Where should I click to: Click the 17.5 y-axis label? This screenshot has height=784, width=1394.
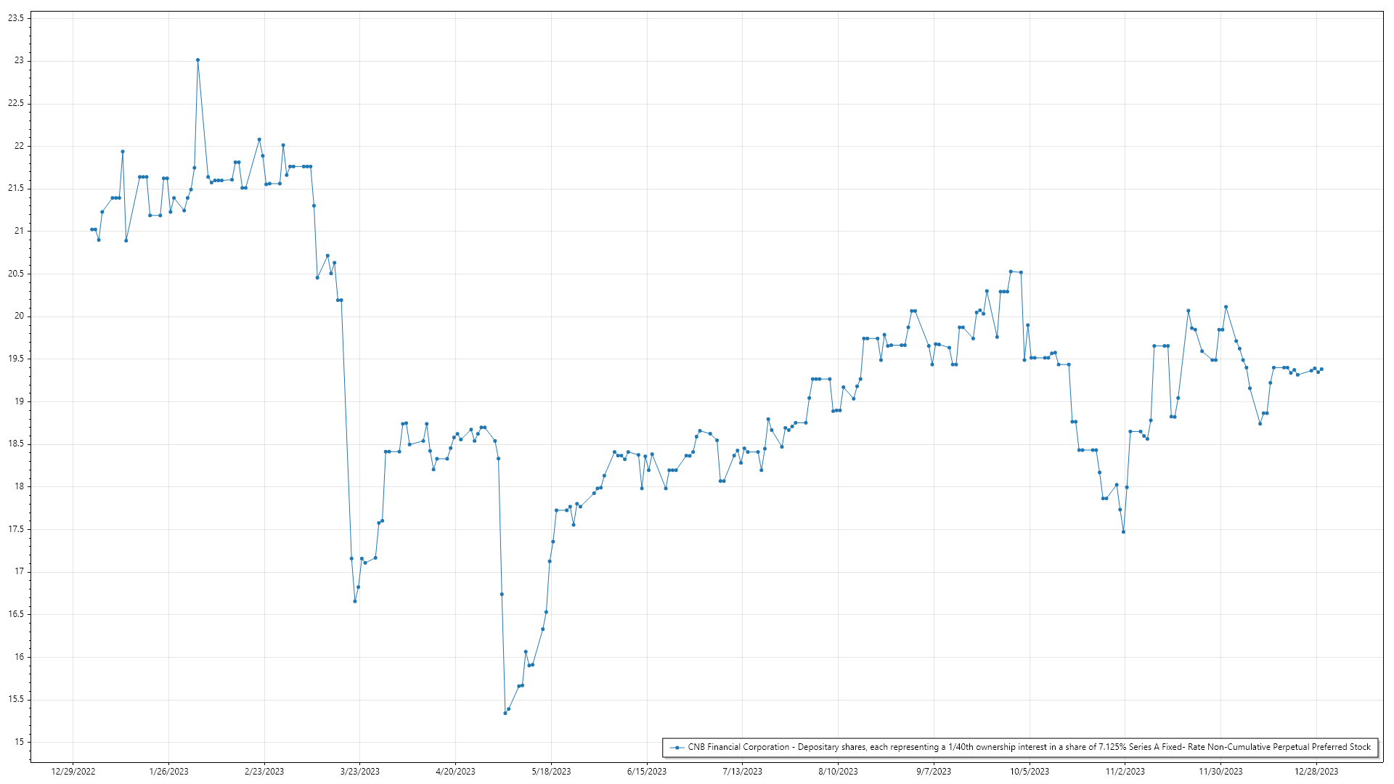[16, 529]
